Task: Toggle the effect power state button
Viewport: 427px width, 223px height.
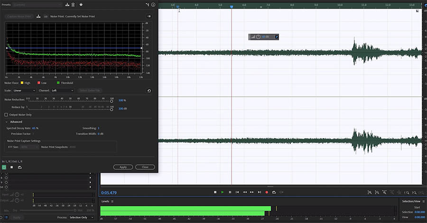Action: coord(4,167)
